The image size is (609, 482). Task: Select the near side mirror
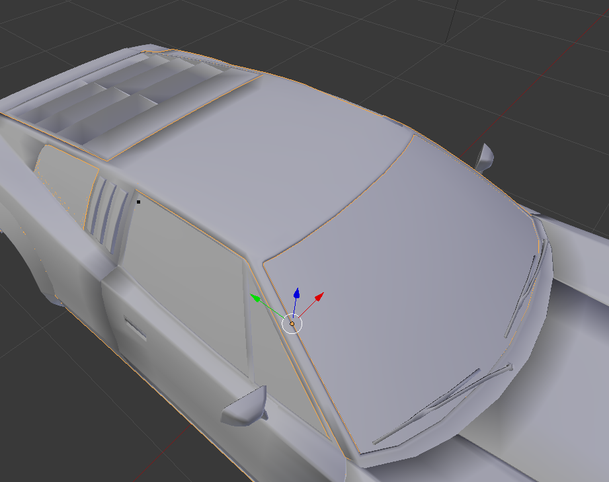[245, 406]
